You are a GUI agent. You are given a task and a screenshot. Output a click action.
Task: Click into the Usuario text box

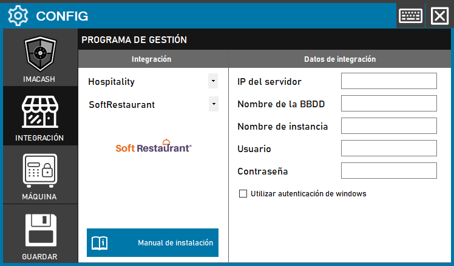pos(388,148)
